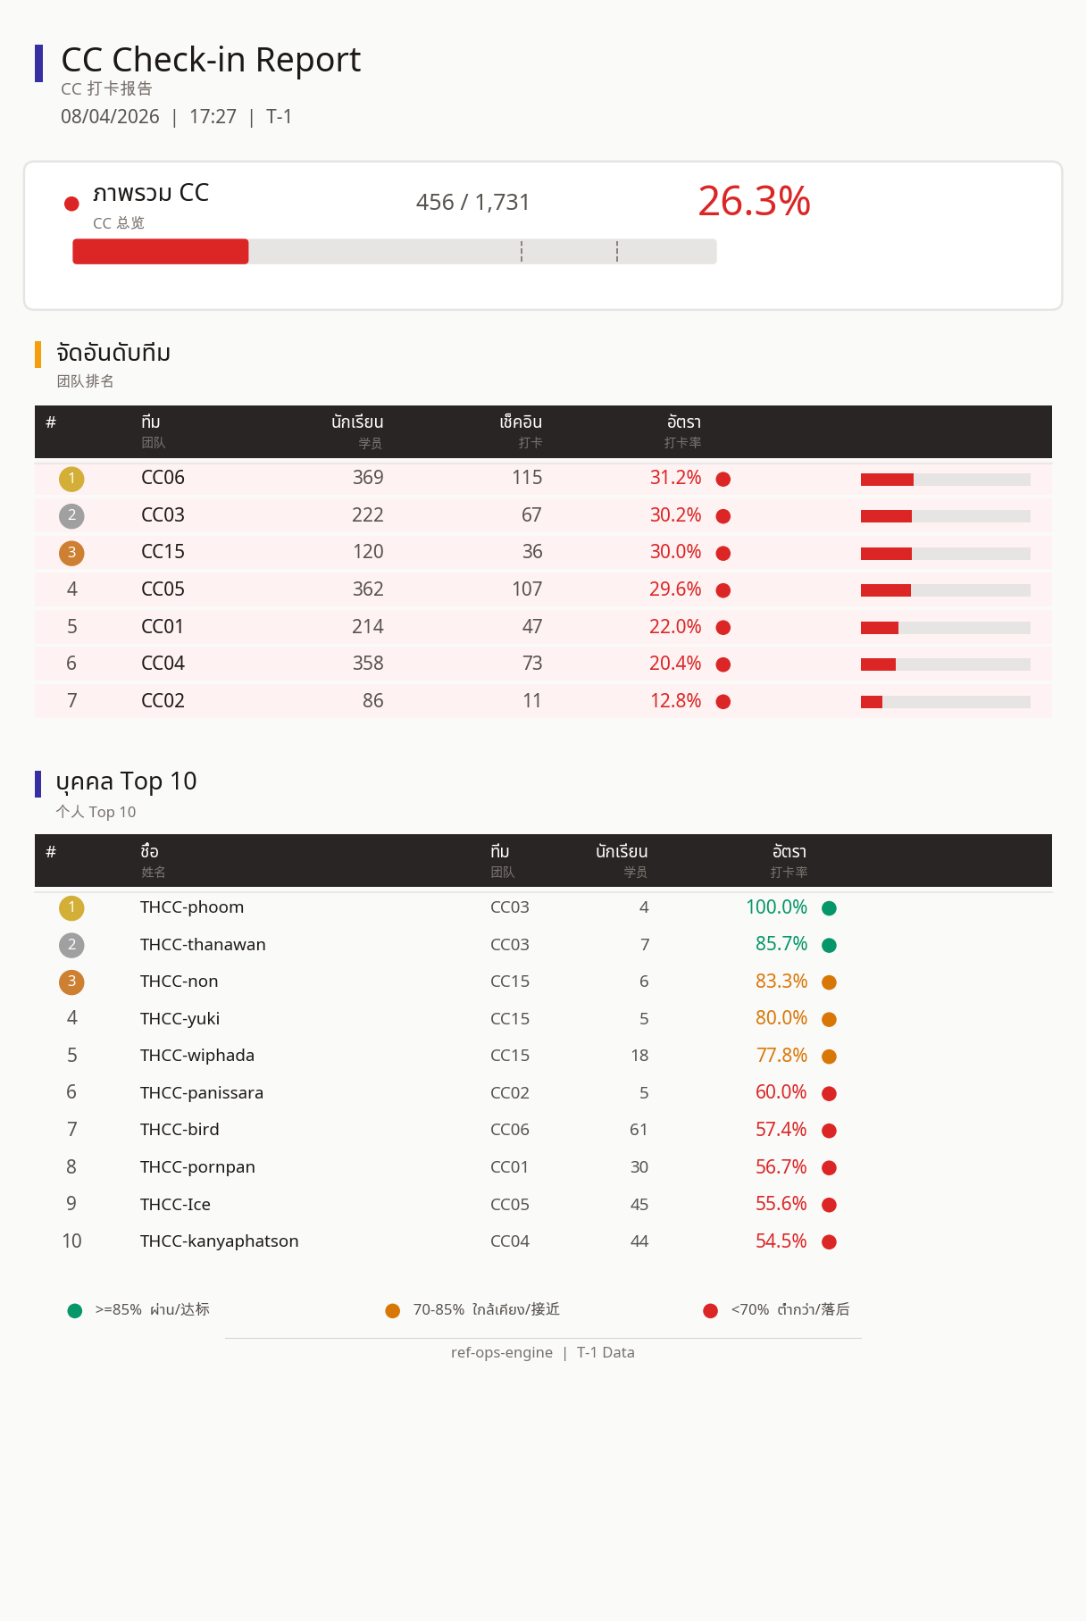
Task: Select the THCC-kanyaphatson row
Action: coord(543,1241)
